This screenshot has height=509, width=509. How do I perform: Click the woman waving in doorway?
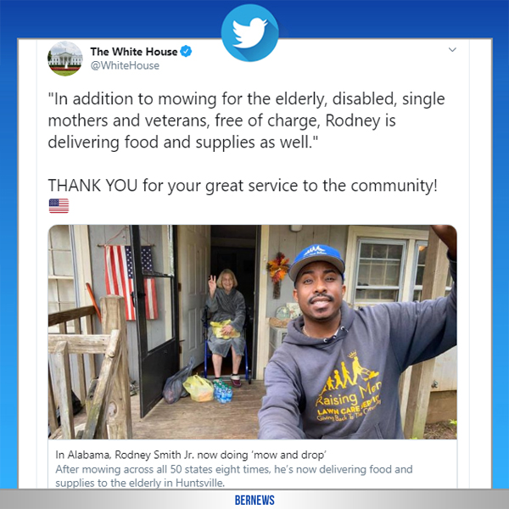[x=226, y=327]
